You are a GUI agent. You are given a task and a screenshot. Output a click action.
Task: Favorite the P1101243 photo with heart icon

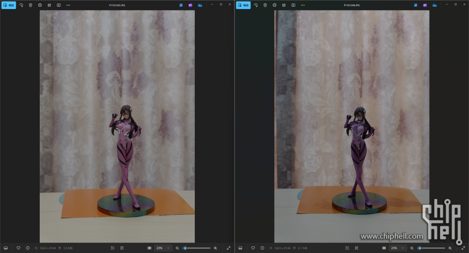click(x=18, y=248)
